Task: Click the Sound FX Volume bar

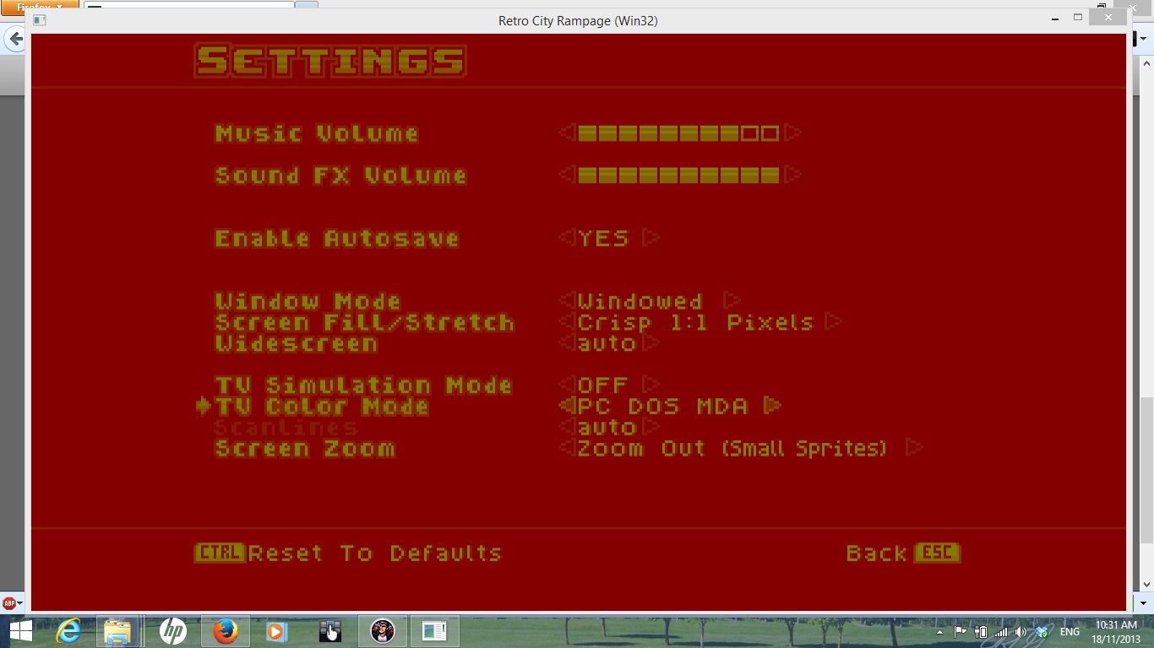Action: (678, 175)
